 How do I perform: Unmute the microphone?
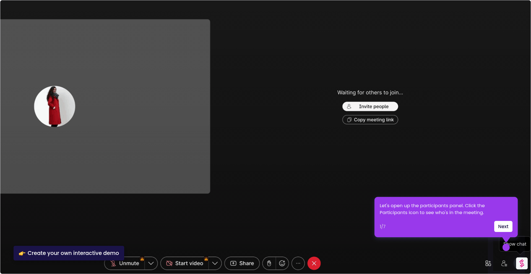[x=125, y=263]
